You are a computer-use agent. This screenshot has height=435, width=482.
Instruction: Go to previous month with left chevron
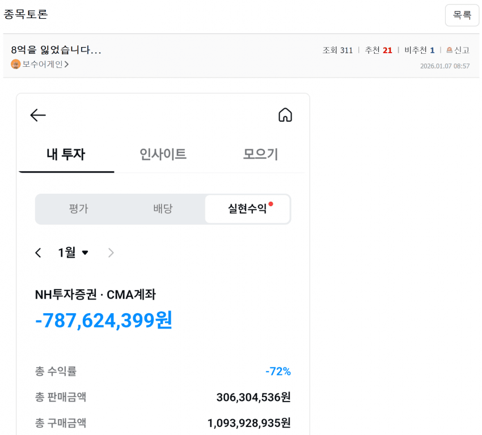coord(38,253)
